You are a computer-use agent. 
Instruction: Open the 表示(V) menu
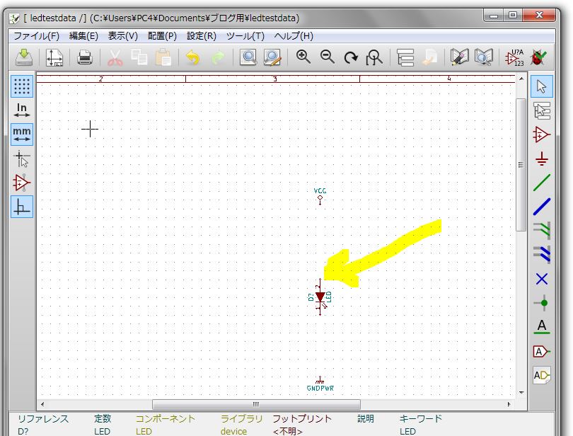point(123,36)
